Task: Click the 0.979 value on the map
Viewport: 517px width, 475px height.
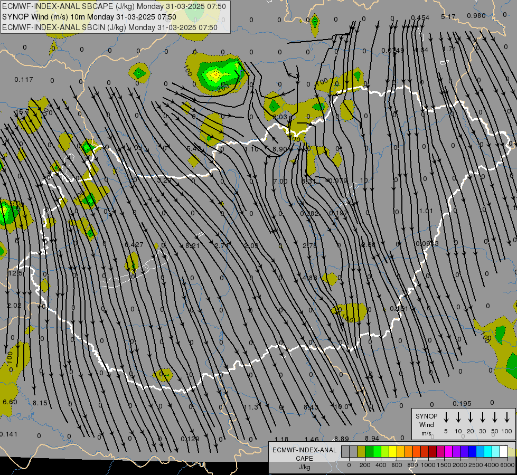Action: (339, 180)
